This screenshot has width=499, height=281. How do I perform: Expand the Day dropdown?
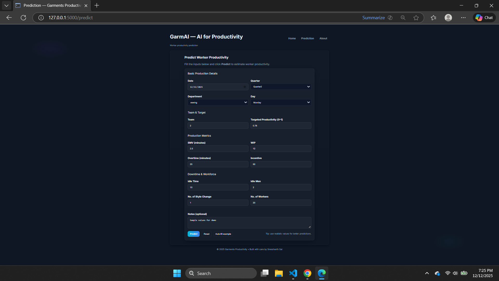[x=281, y=103]
